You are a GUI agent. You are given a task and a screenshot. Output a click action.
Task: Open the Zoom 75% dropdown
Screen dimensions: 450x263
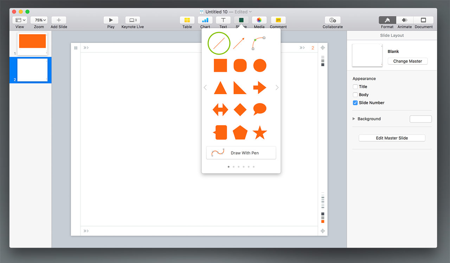pyautogui.click(x=39, y=20)
